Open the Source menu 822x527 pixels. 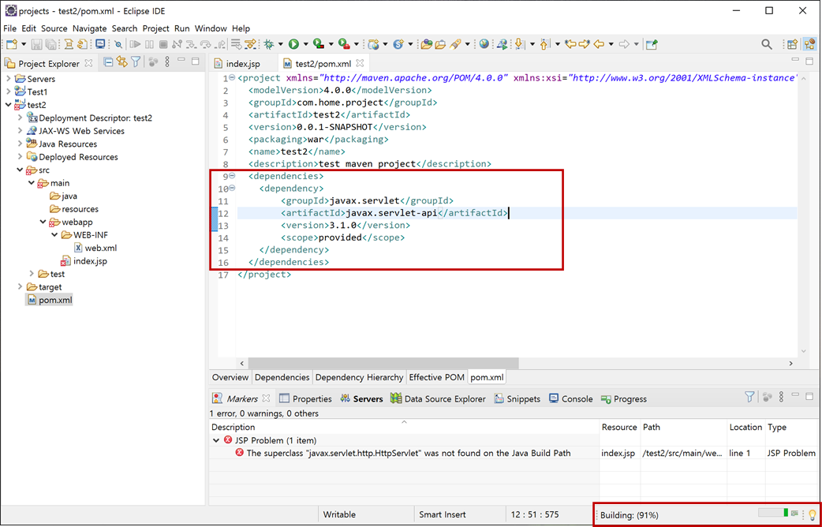pos(54,28)
